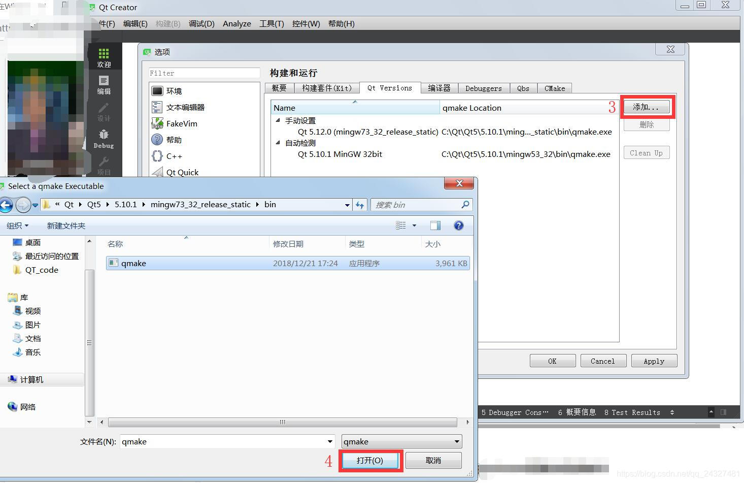Switch to the 概要 tab

click(280, 88)
